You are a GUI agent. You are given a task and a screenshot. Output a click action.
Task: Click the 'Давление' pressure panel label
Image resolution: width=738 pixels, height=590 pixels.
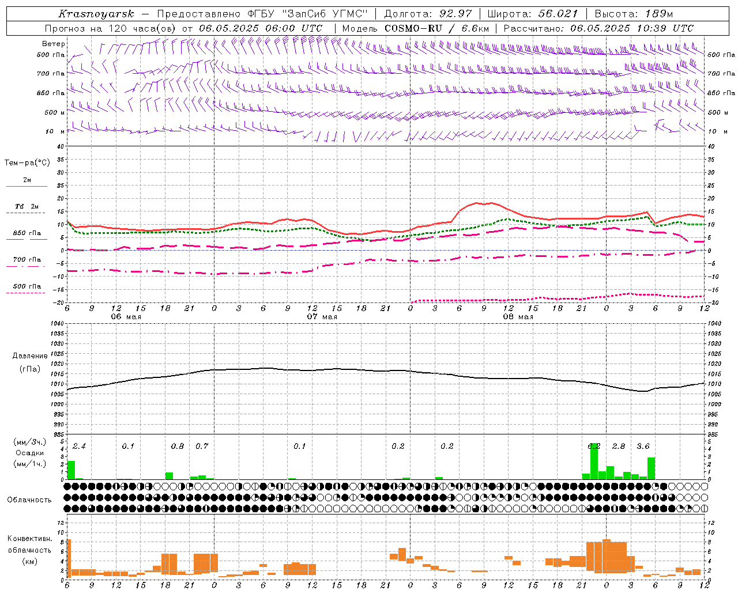(x=29, y=356)
